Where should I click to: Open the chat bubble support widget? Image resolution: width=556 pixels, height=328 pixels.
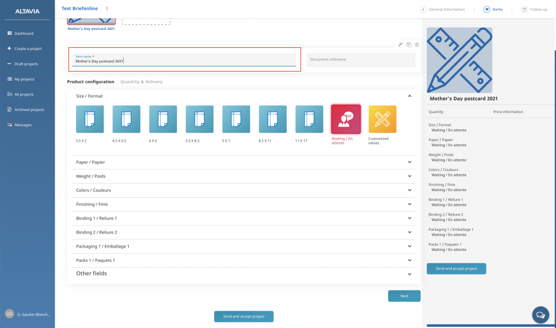coord(540,314)
